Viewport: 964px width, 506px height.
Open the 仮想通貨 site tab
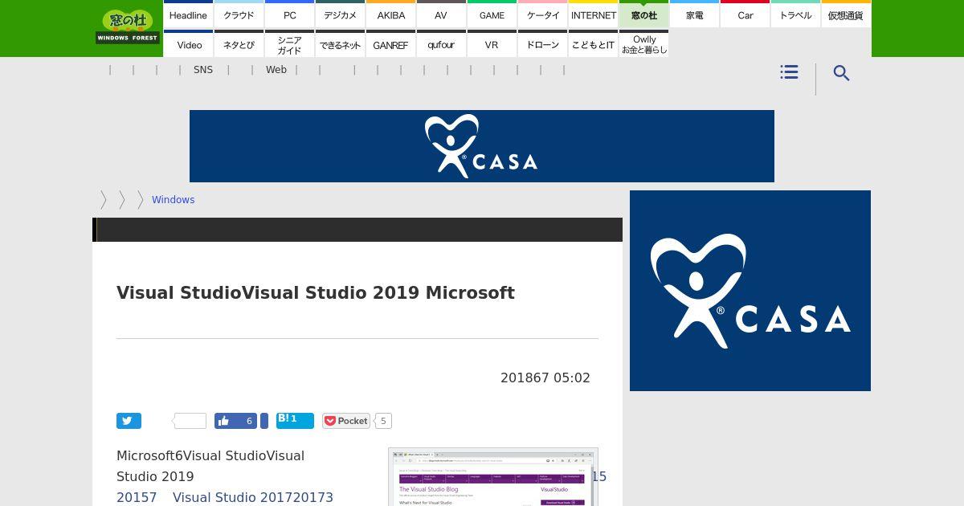pos(846,14)
